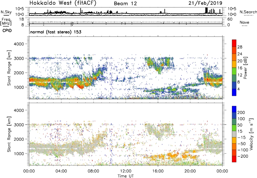
Task: Click the 'CPID' row label
Action: pos(7,31)
